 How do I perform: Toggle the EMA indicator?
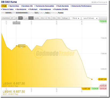click(x=59, y=18)
